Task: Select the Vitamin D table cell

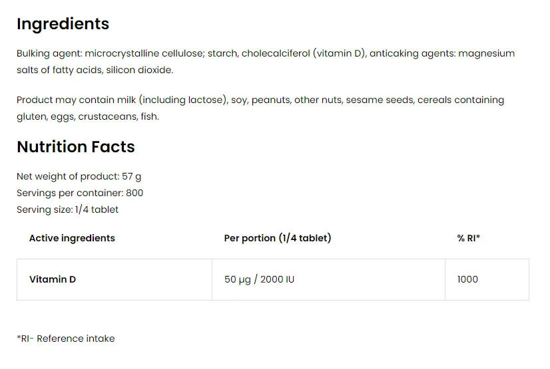Action: pyautogui.click(x=53, y=279)
